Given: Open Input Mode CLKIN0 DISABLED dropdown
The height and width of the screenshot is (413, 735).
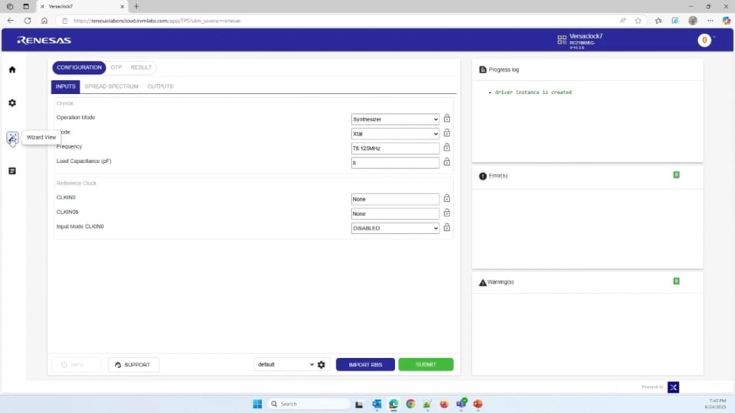Looking at the screenshot, I should point(395,229).
